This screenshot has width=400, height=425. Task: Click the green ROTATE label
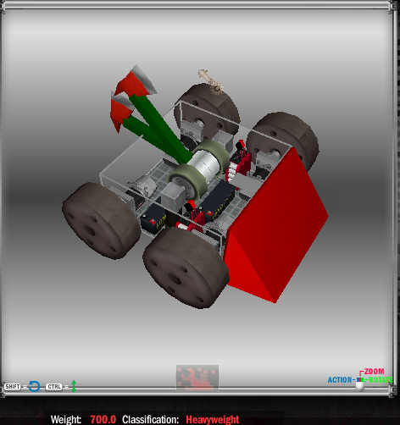coord(381,380)
